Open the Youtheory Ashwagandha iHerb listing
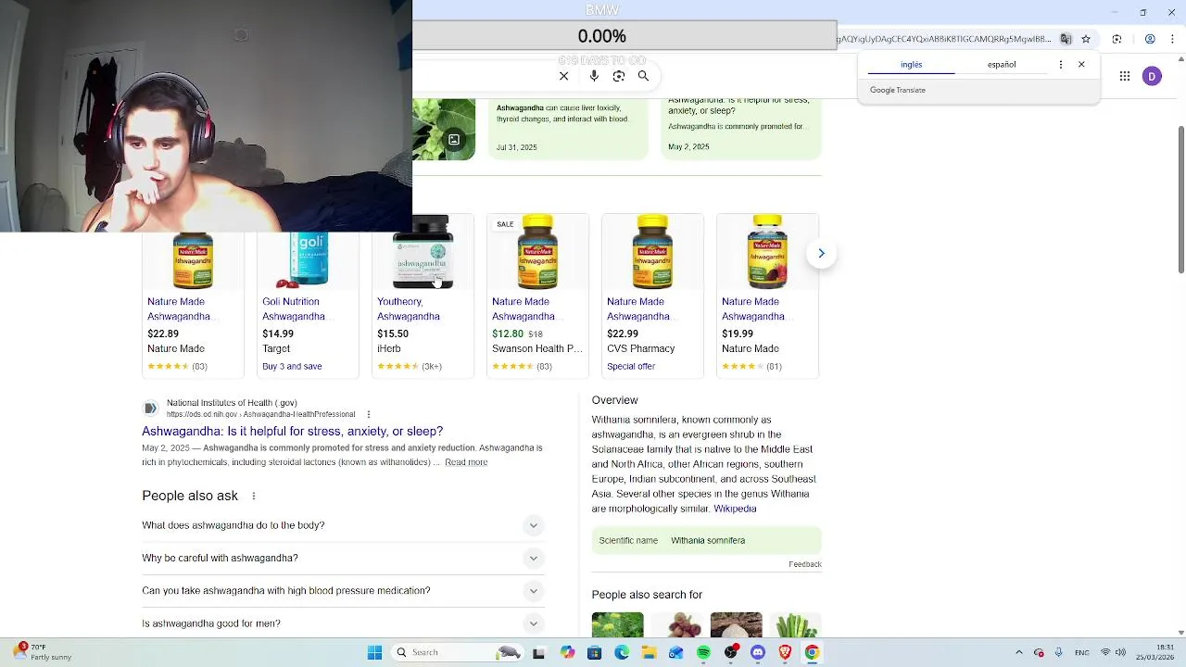This screenshot has height=667, width=1186. [423, 296]
